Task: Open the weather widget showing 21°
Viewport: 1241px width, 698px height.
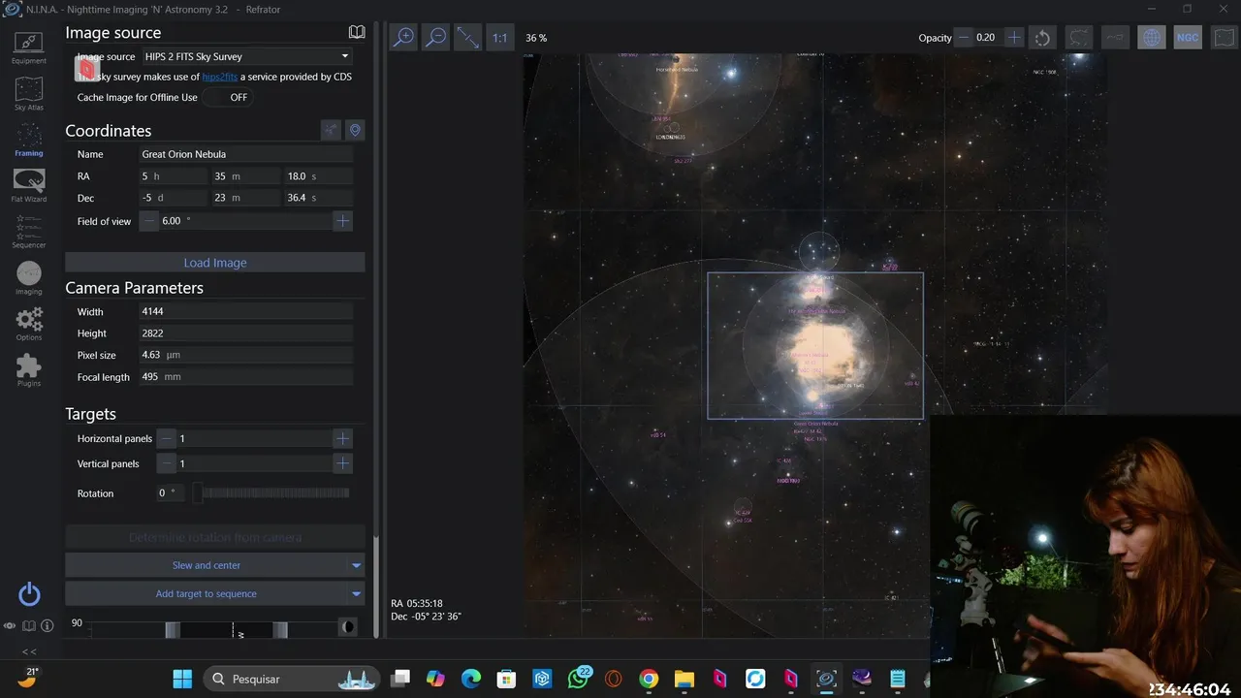Action: tap(27, 677)
